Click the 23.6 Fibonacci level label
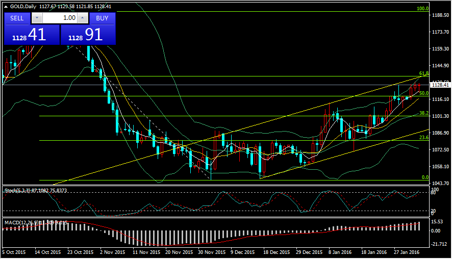The height and width of the screenshot is (259, 452). (423, 138)
